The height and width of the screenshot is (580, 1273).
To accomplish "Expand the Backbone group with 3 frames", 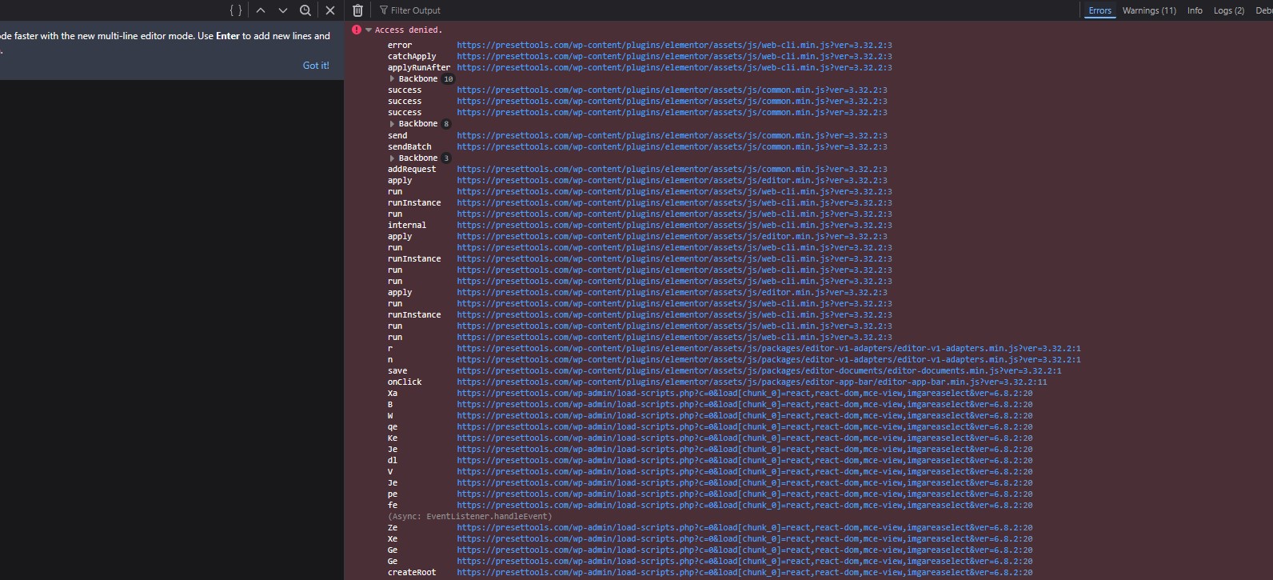I will (x=392, y=158).
